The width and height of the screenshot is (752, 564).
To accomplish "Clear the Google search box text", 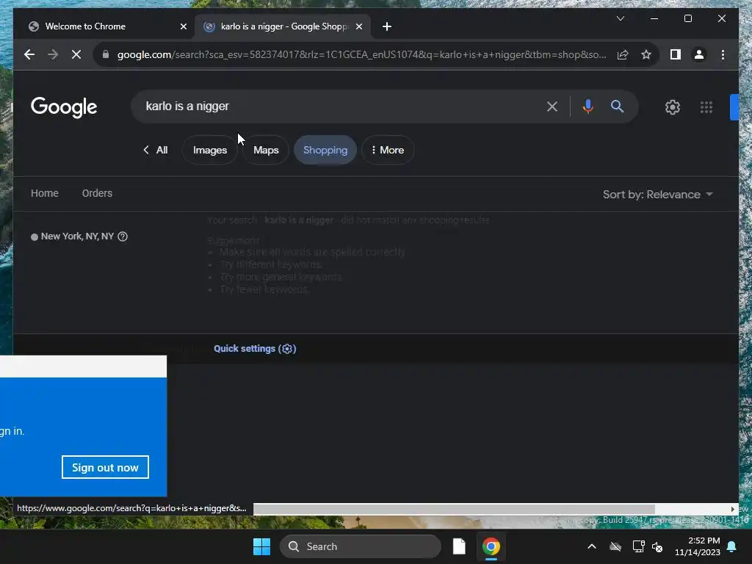I will (x=552, y=106).
